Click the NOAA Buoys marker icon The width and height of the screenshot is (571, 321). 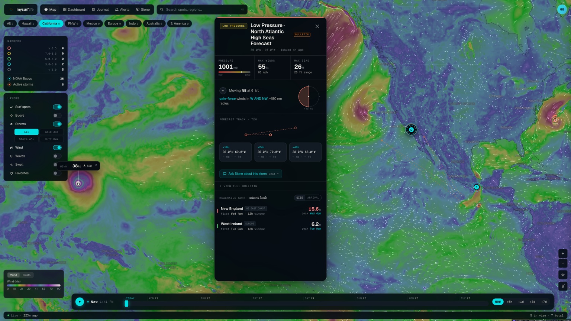pyautogui.click(x=9, y=78)
